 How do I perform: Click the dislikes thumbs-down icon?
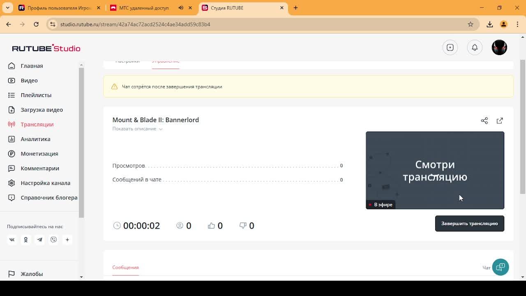coord(243,225)
